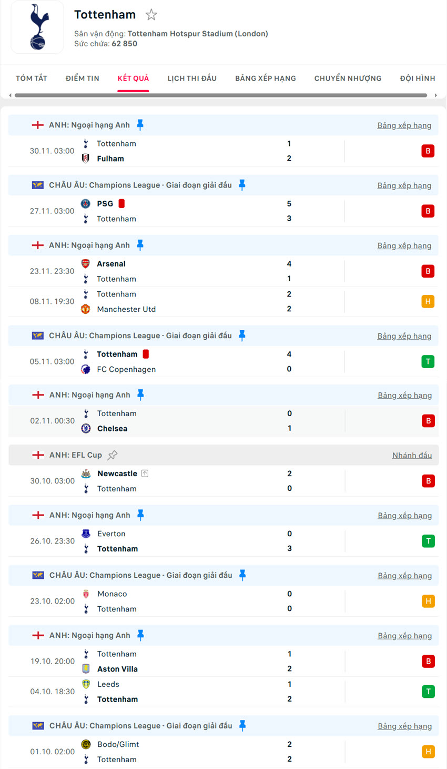Pin the EFL Cup competition
This screenshot has width=447, height=769.
click(x=113, y=455)
